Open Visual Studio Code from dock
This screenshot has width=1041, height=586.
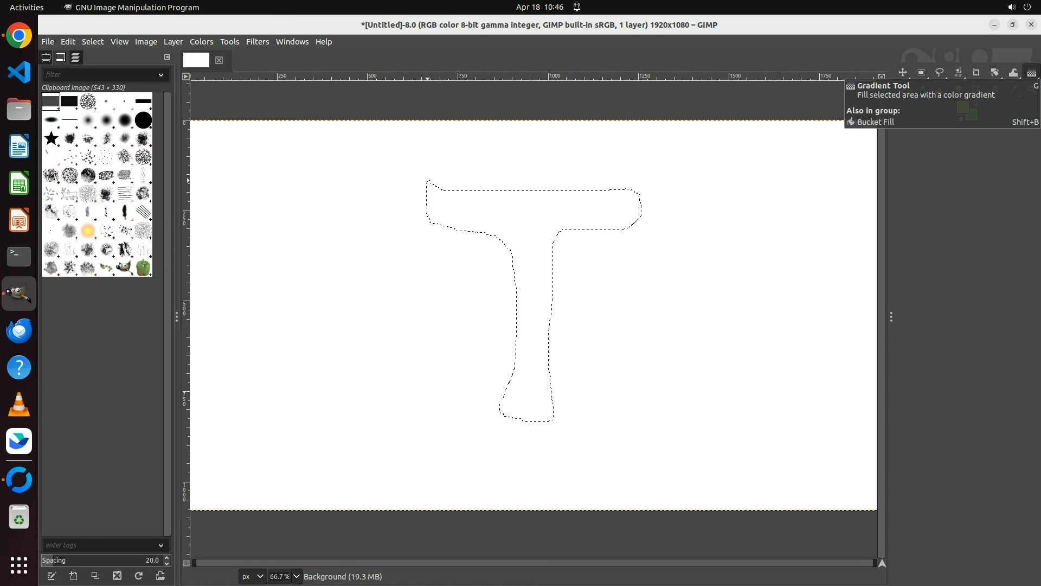click(x=19, y=72)
